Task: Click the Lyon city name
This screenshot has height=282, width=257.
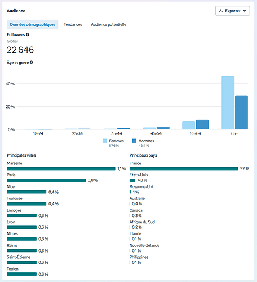Action: click(x=11, y=222)
